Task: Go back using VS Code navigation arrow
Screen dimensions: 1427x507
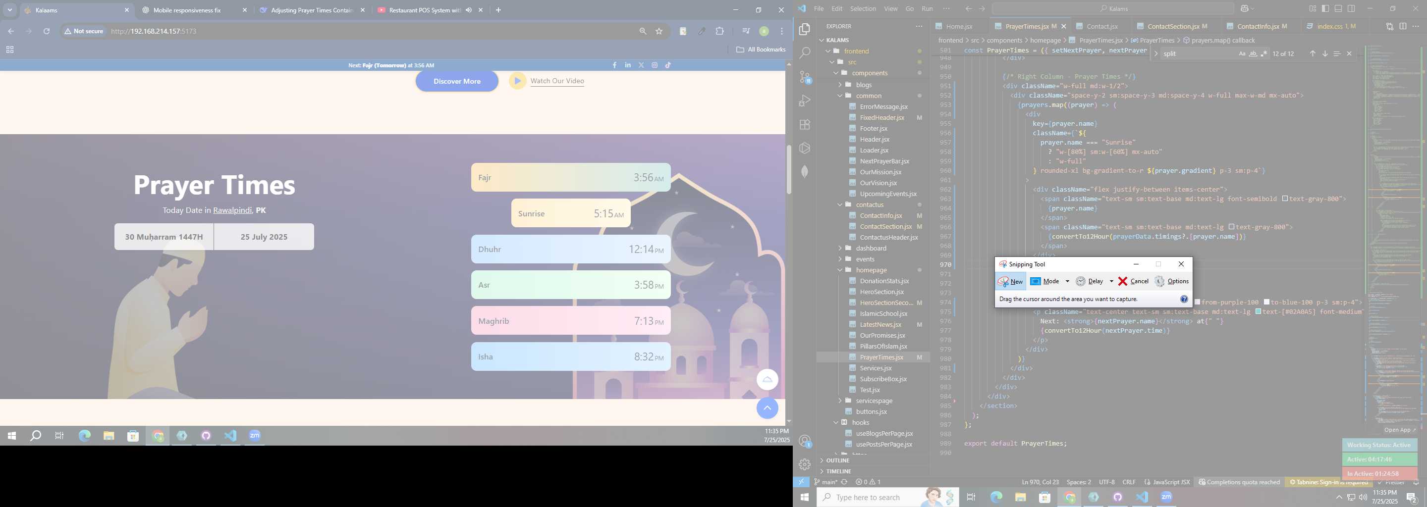Action: point(968,8)
